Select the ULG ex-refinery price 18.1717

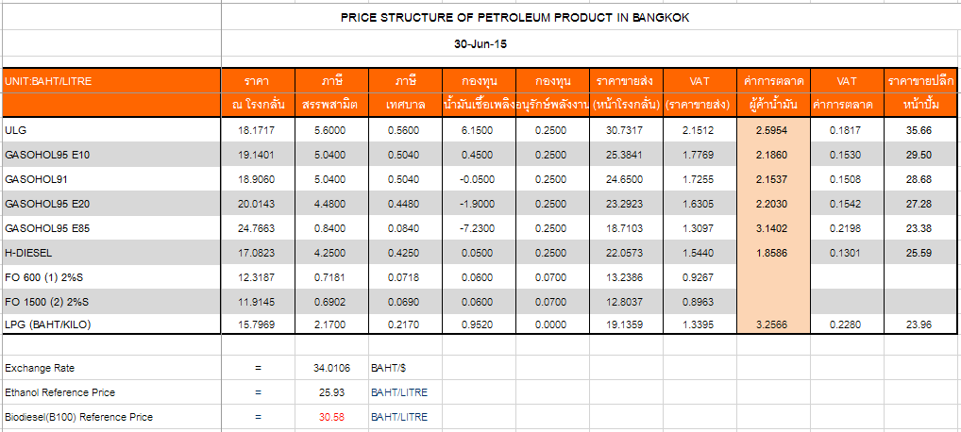pos(257,129)
